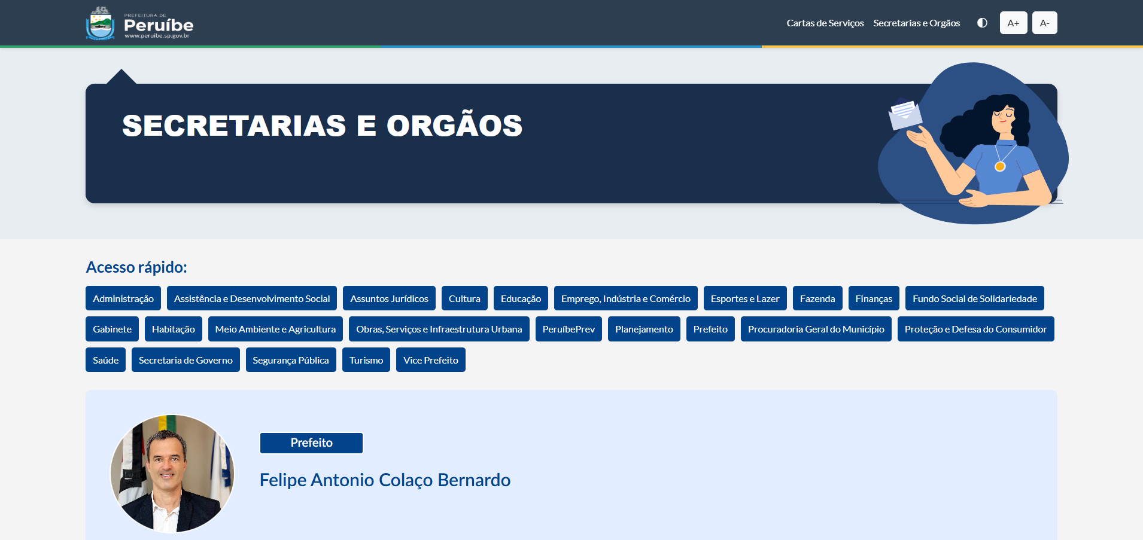Select Assistência e Desenvolvimento Social
The width and height of the screenshot is (1143, 540).
252,298
